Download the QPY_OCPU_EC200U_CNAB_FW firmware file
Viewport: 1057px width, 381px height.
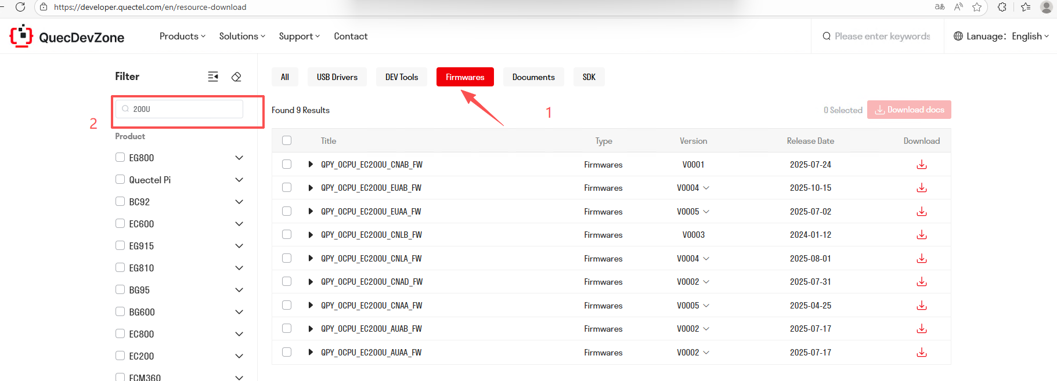(921, 165)
